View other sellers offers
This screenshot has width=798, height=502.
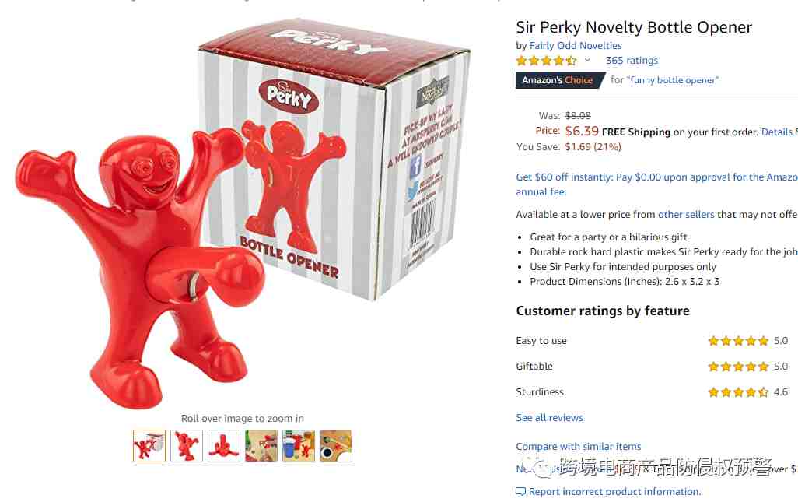pyautogui.click(x=686, y=214)
